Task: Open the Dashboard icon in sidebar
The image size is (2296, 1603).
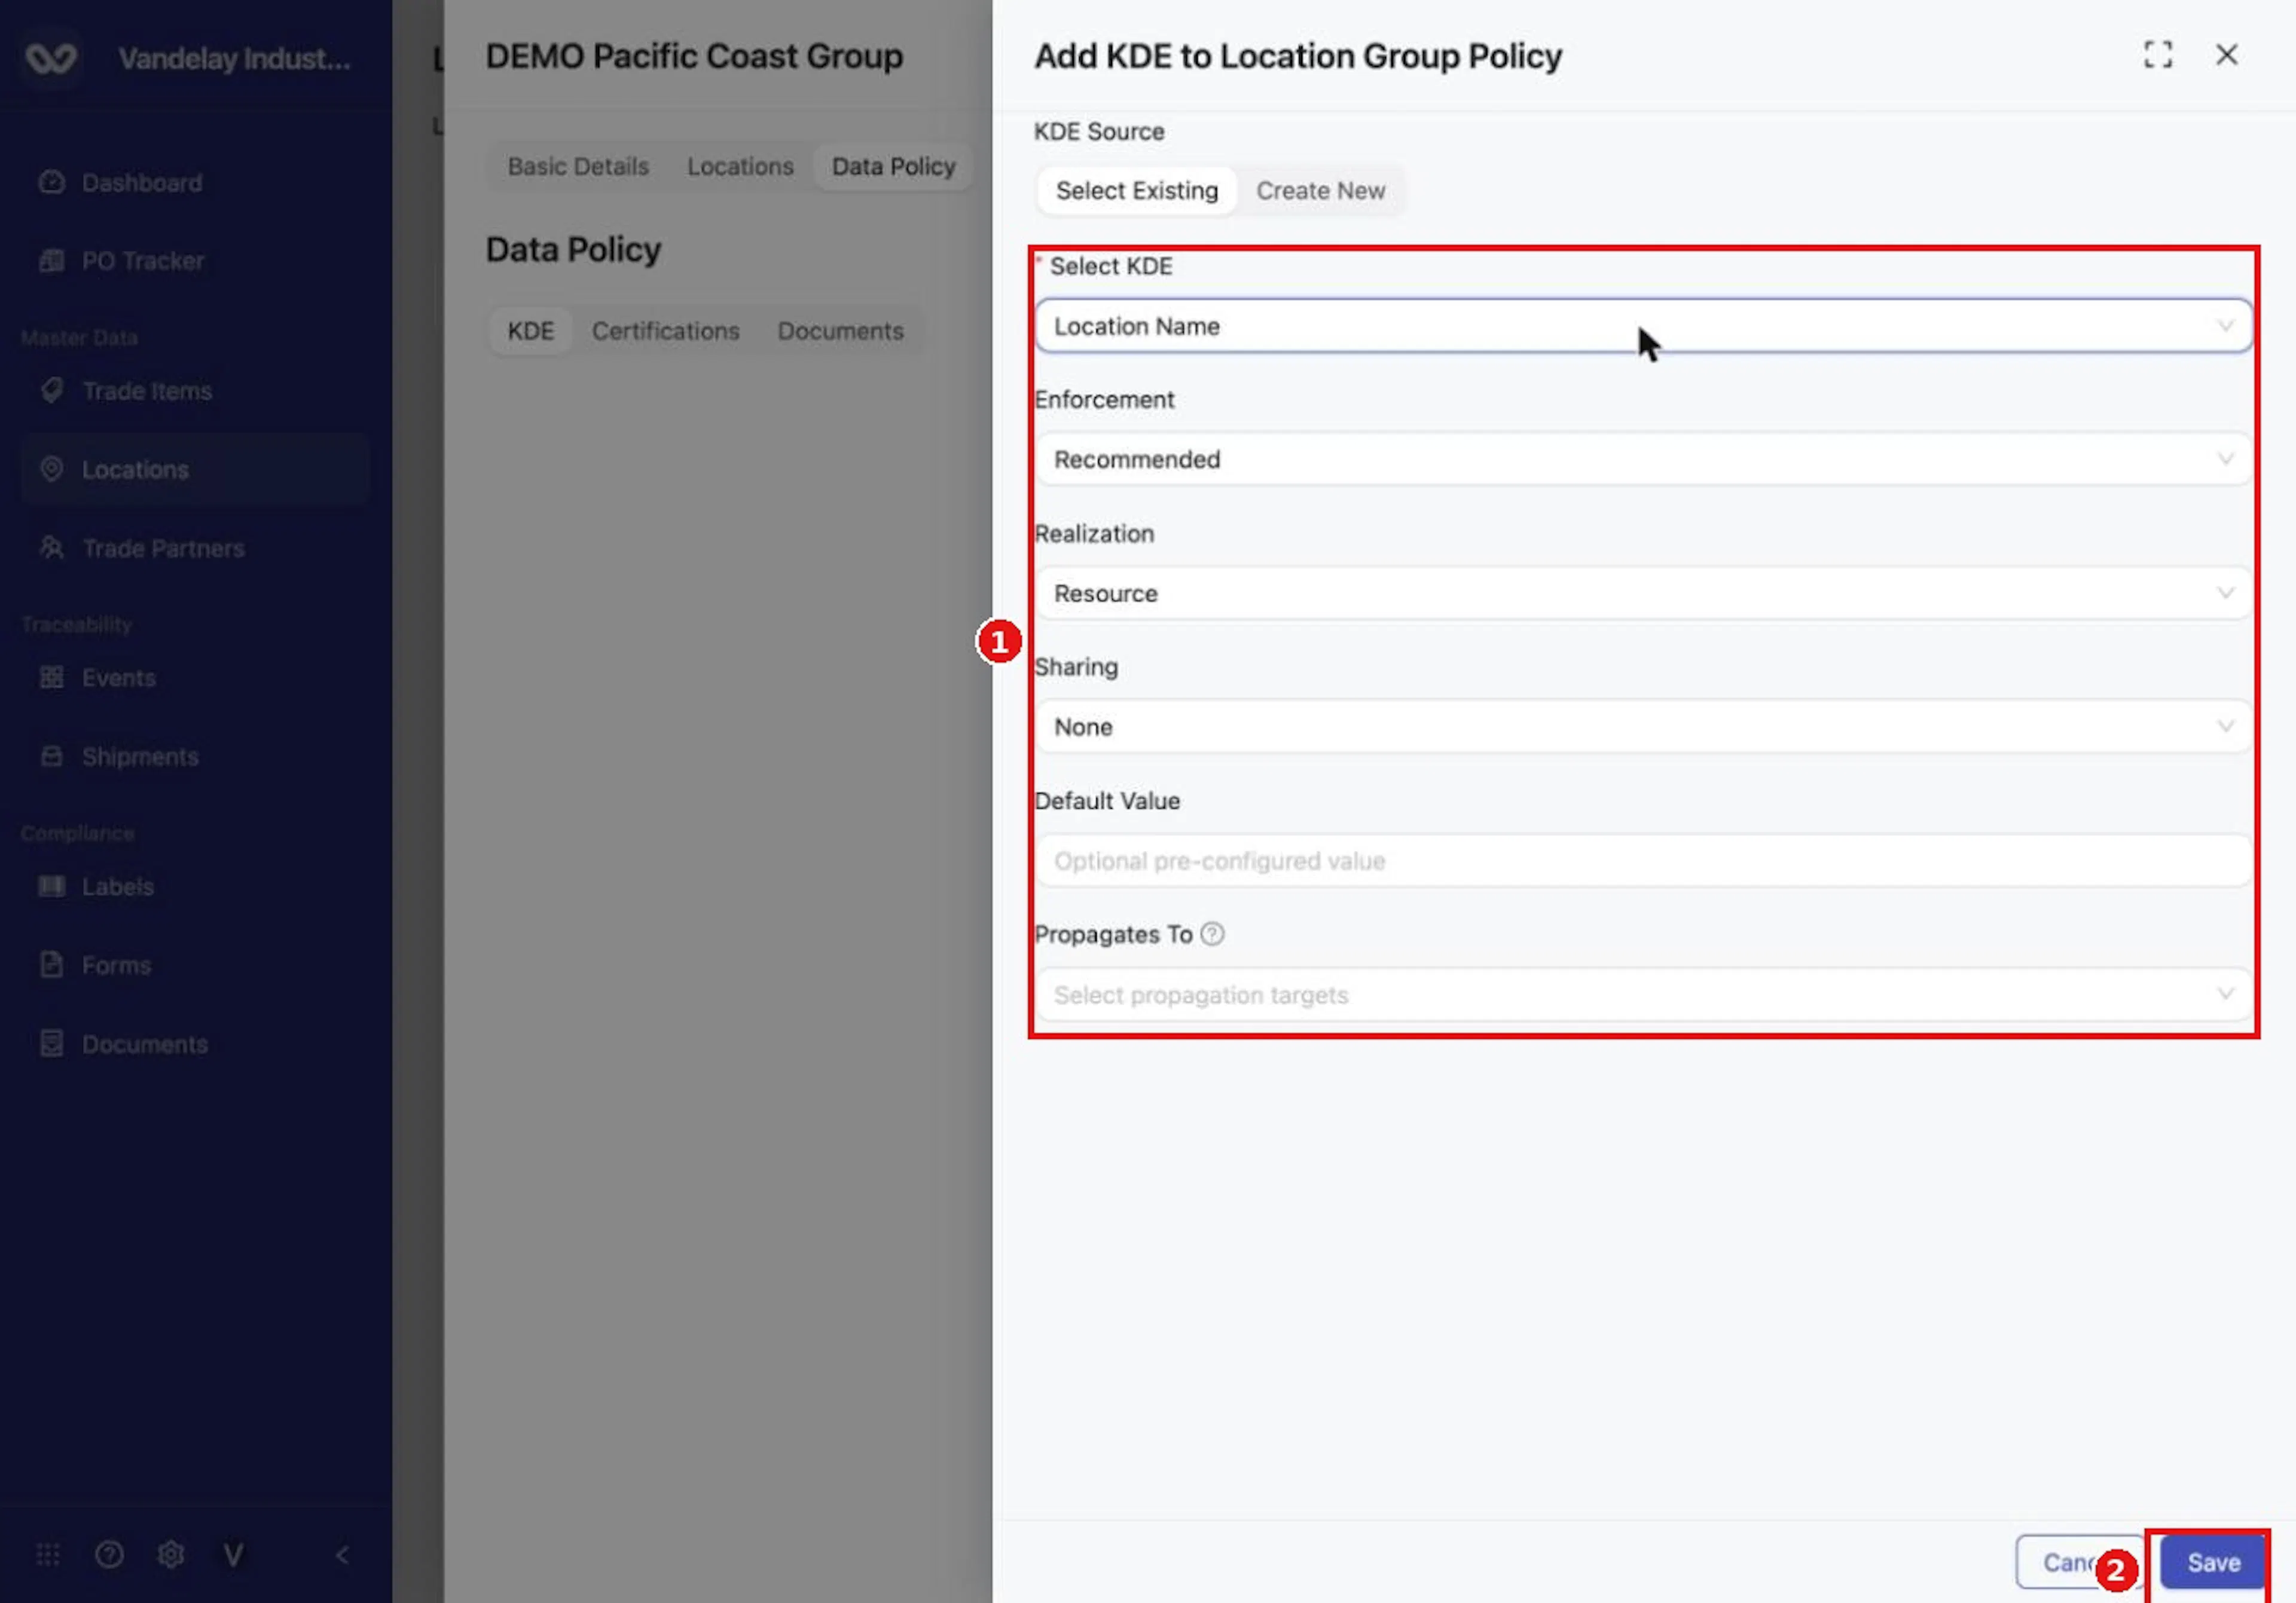Action: [51, 182]
